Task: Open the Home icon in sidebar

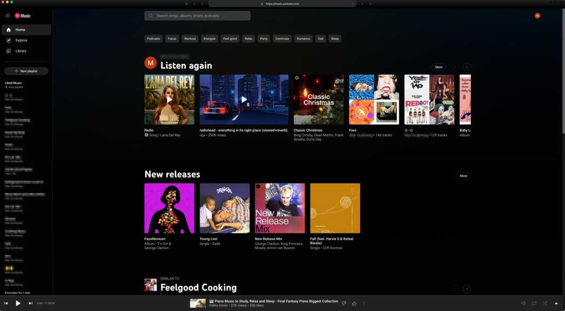Action: [8, 30]
